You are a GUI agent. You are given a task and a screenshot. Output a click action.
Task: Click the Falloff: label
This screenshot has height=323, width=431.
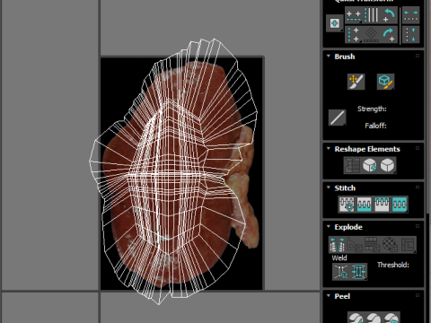pos(375,126)
